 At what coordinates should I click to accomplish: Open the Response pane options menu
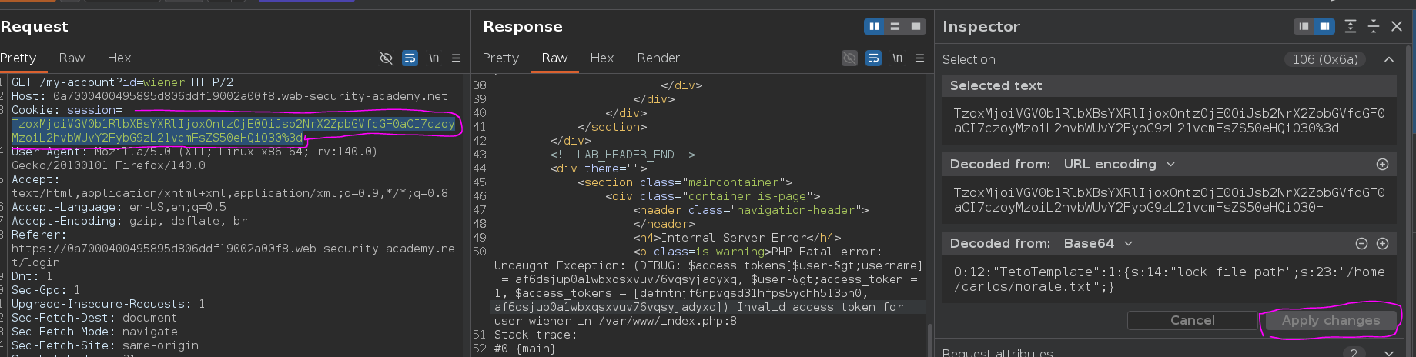(919, 58)
